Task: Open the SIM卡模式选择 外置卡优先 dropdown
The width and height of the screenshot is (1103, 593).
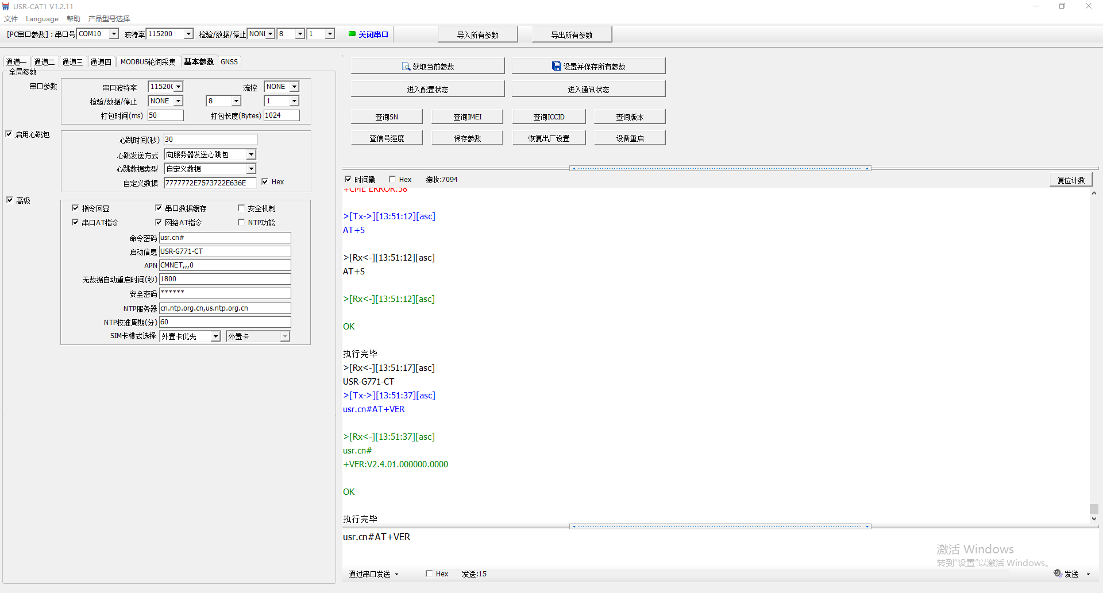Action: coord(215,336)
